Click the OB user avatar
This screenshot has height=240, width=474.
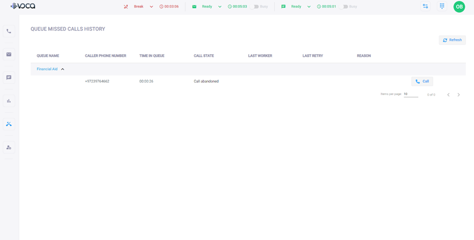point(459,7)
